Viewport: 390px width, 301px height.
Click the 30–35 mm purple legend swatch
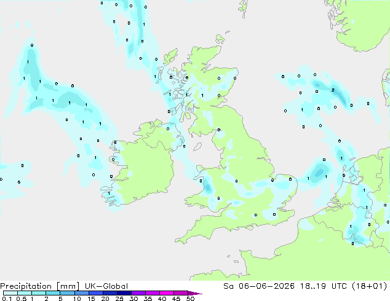click(x=138, y=293)
